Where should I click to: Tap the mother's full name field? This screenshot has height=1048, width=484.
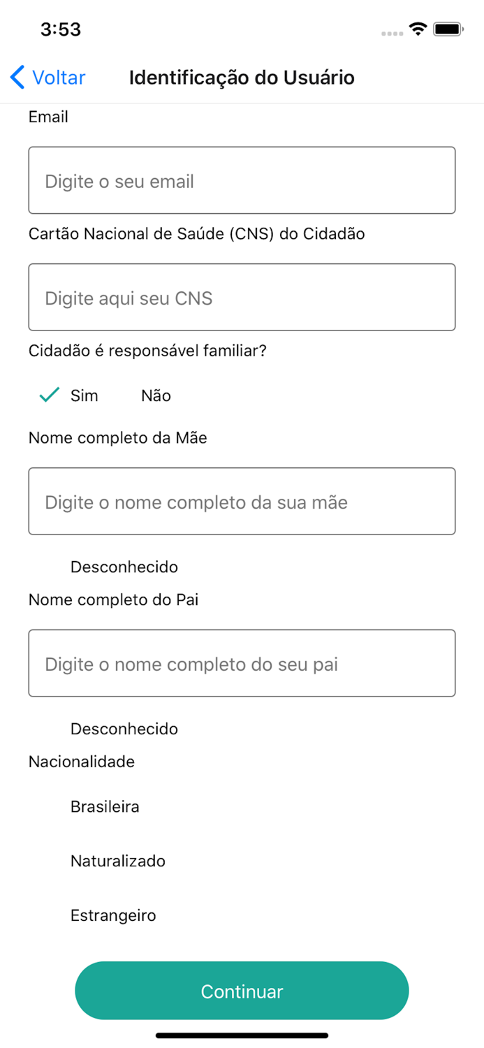coord(242,501)
